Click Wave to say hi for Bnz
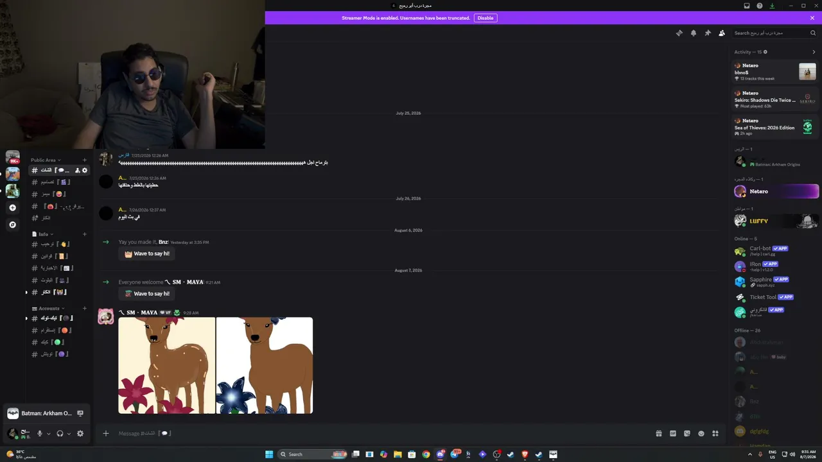This screenshot has height=462, width=822. (x=147, y=254)
